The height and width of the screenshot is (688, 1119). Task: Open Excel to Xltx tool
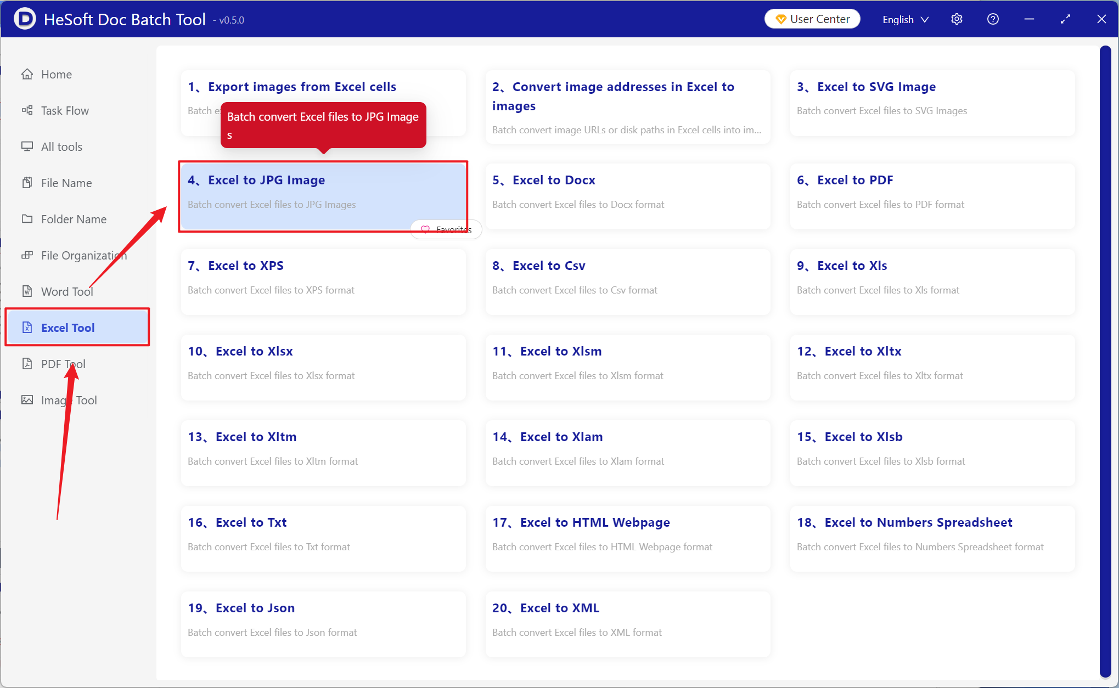[932, 368]
